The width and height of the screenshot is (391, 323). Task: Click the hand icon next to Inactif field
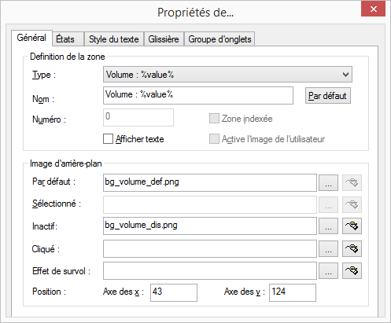point(352,226)
